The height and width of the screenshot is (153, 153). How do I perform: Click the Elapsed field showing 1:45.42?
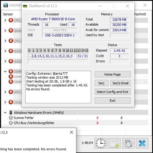tap(119, 51)
